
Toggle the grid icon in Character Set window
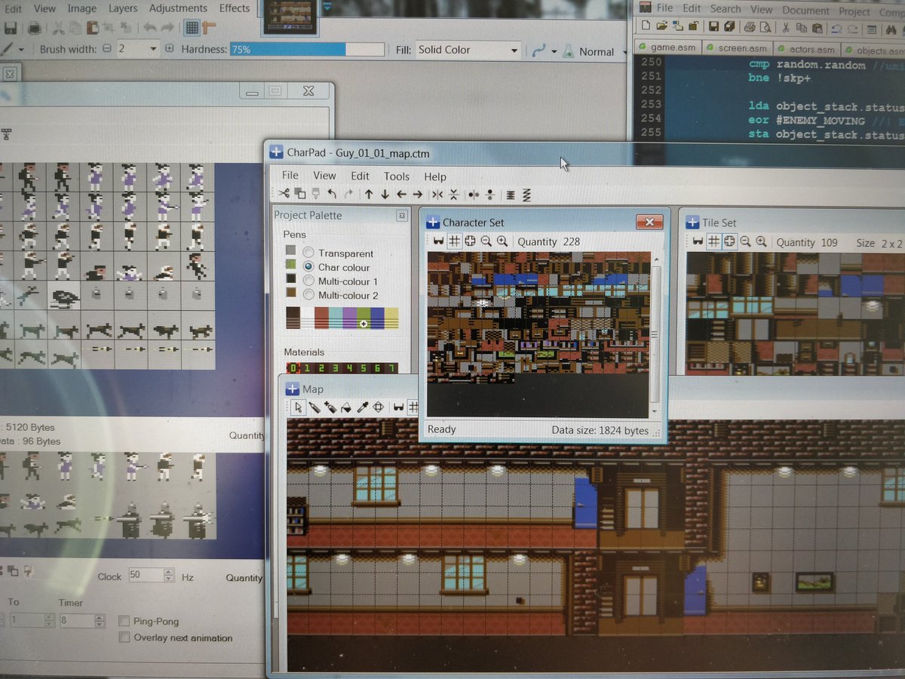click(x=454, y=241)
